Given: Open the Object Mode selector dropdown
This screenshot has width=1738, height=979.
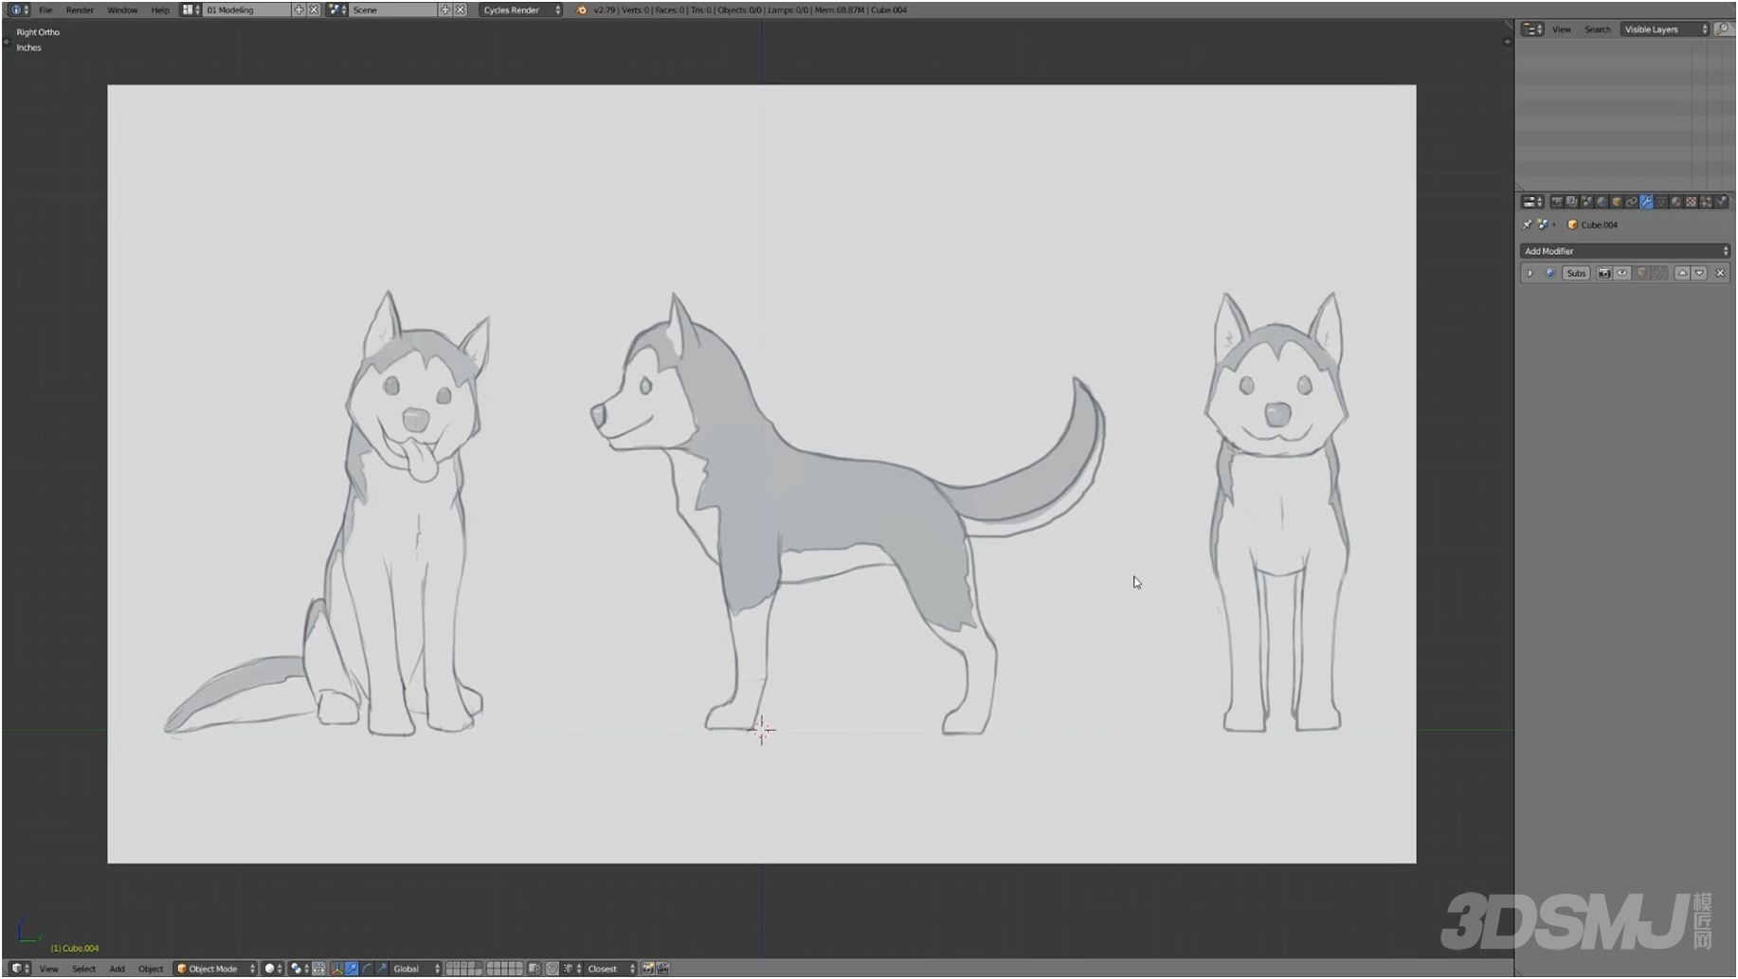Looking at the screenshot, I should pyautogui.click(x=216, y=969).
